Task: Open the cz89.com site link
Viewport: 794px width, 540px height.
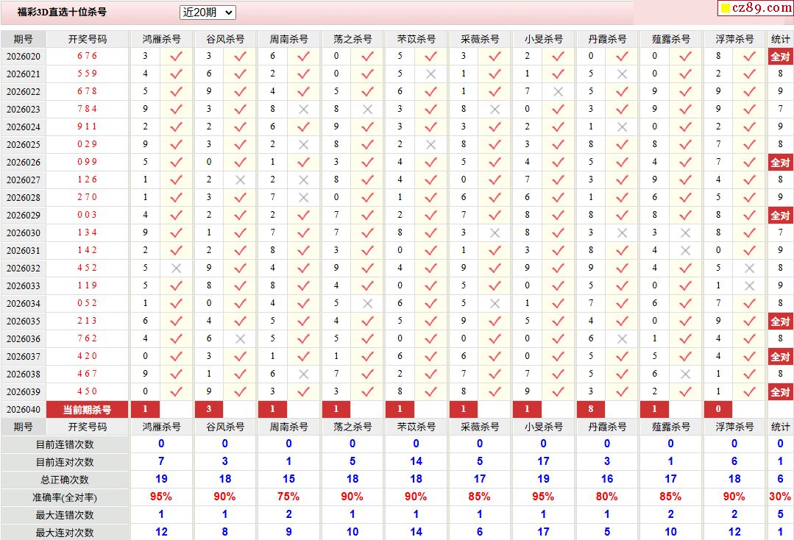Action: 756,7
